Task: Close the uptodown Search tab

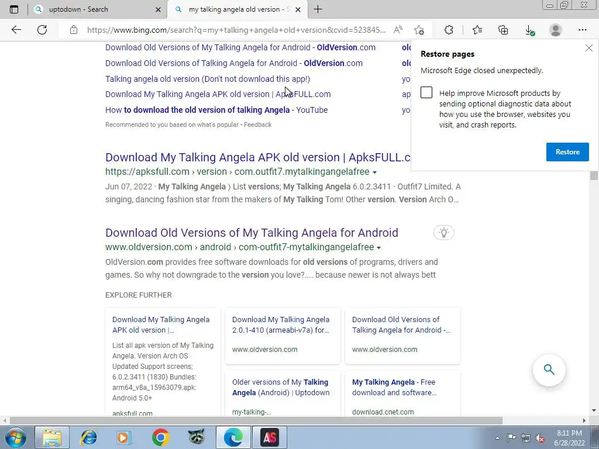Action: coord(158,9)
